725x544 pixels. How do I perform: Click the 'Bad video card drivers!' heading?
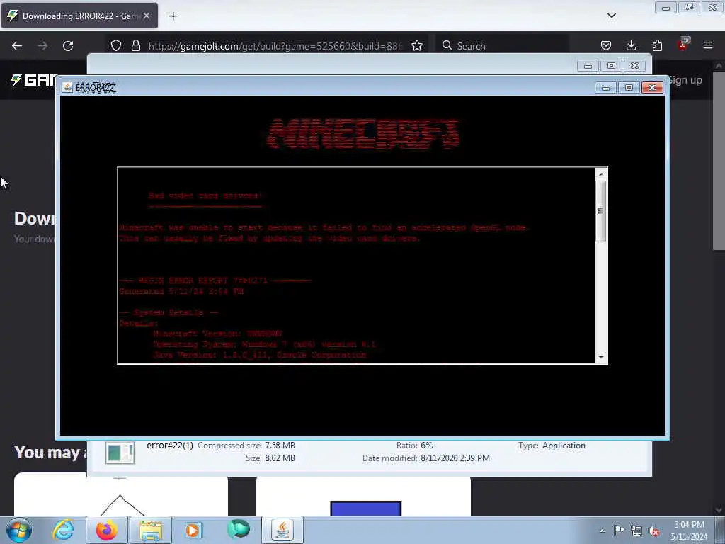pyautogui.click(x=206, y=195)
